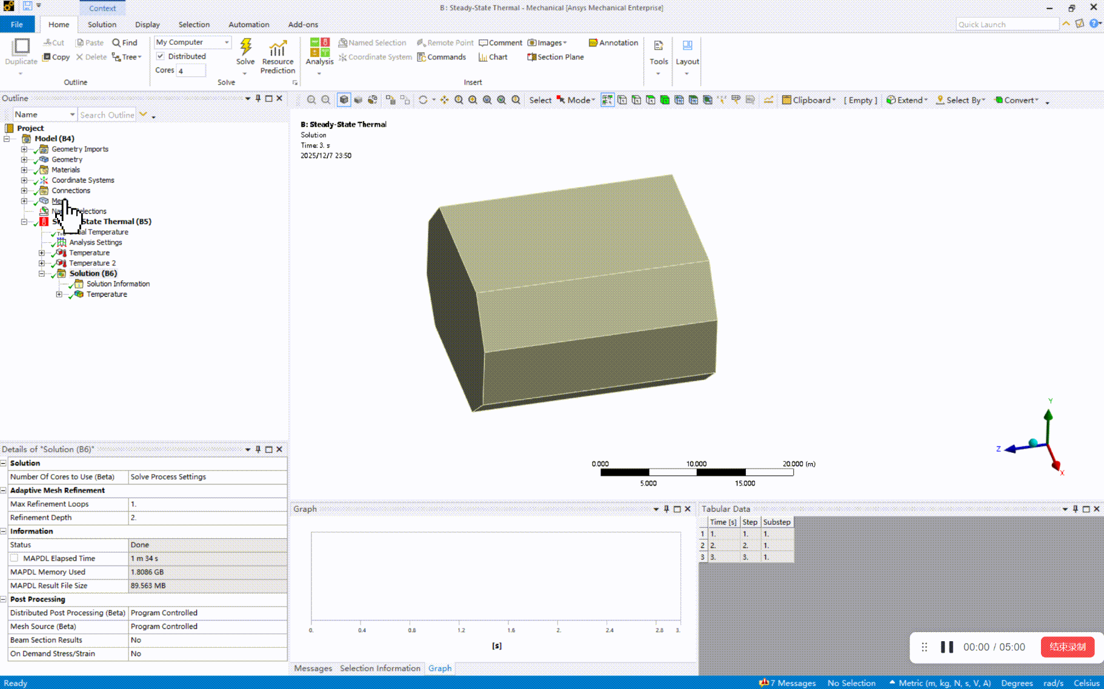Expand the Materials tree node
This screenshot has height=689, width=1104.
[x=24, y=170]
